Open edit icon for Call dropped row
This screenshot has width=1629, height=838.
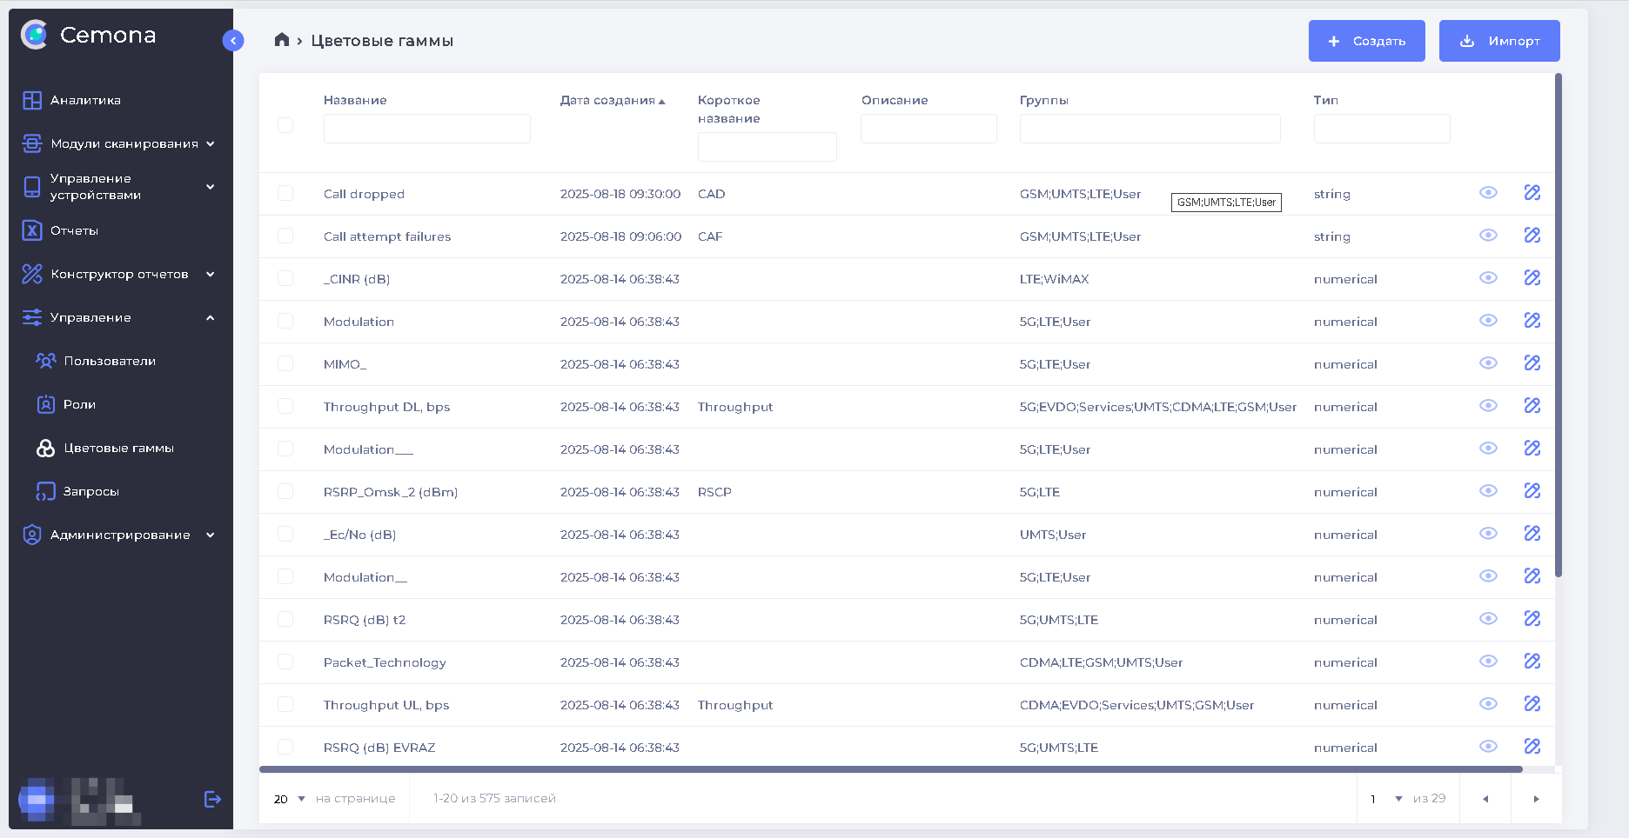[x=1532, y=193]
